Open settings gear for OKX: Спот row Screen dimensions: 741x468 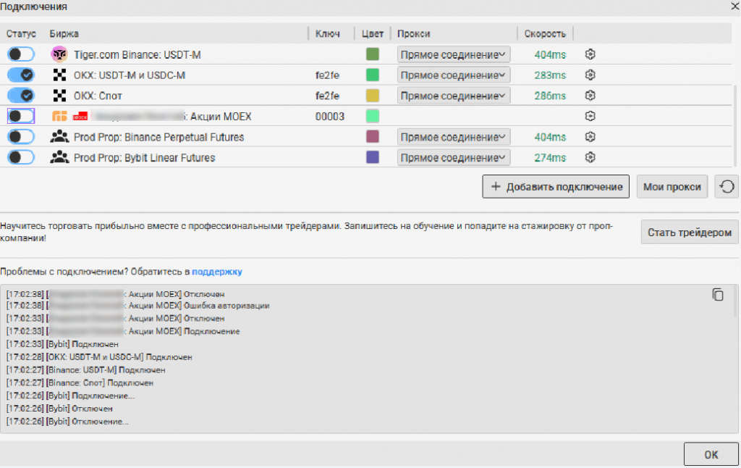(x=590, y=96)
